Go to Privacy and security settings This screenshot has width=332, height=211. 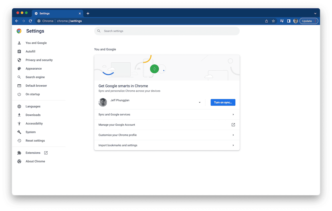[39, 60]
